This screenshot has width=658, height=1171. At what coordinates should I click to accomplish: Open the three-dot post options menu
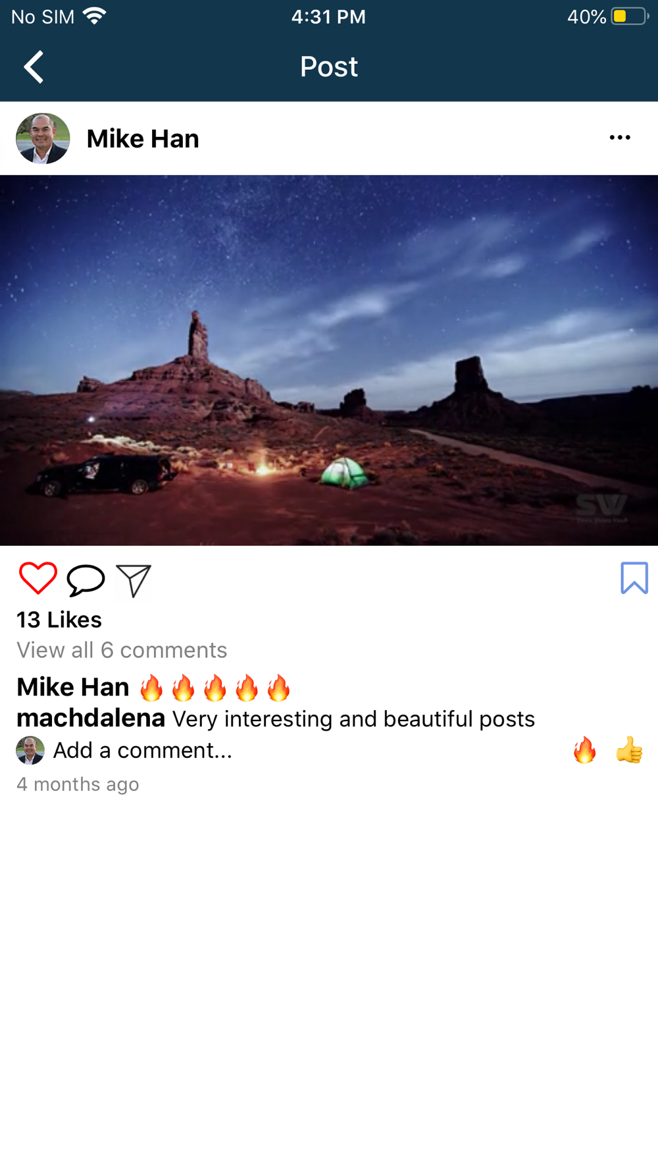[x=620, y=138]
